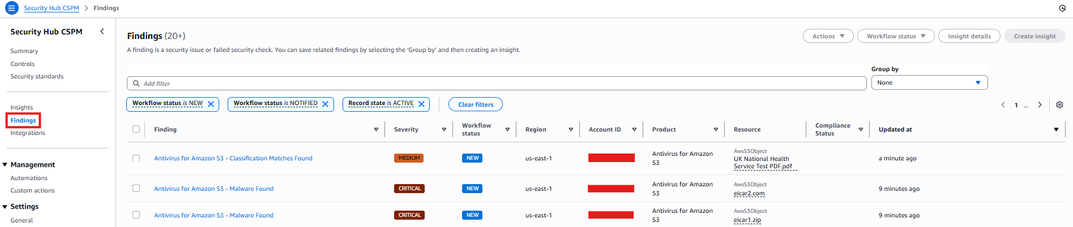The image size is (1073, 227).
Task: Open the Actions dropdown
Action: (828, 36)
